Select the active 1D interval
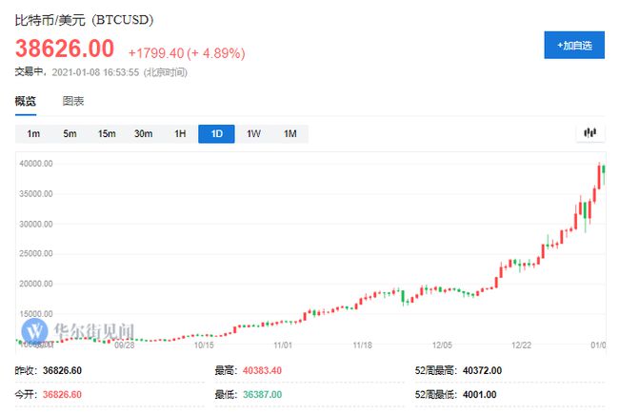Image resolution: width=619 pixels, height=414 pixels. point(216,134)
